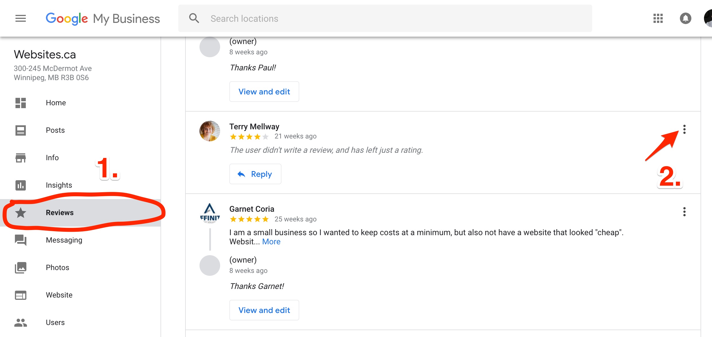Click the Photos gallery icon

21,268
